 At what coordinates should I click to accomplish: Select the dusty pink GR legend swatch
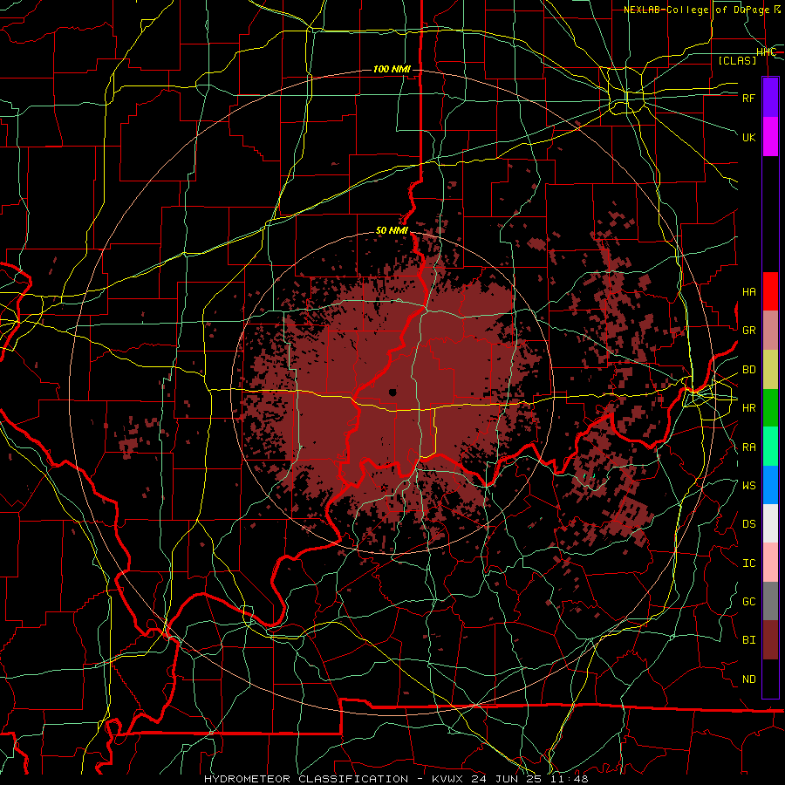click(x=770, y=330)
